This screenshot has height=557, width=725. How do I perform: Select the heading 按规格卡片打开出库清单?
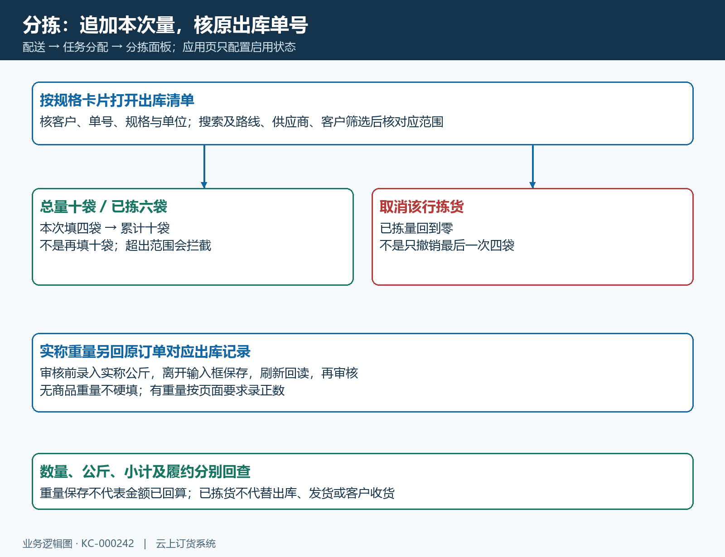coord(117,101)
